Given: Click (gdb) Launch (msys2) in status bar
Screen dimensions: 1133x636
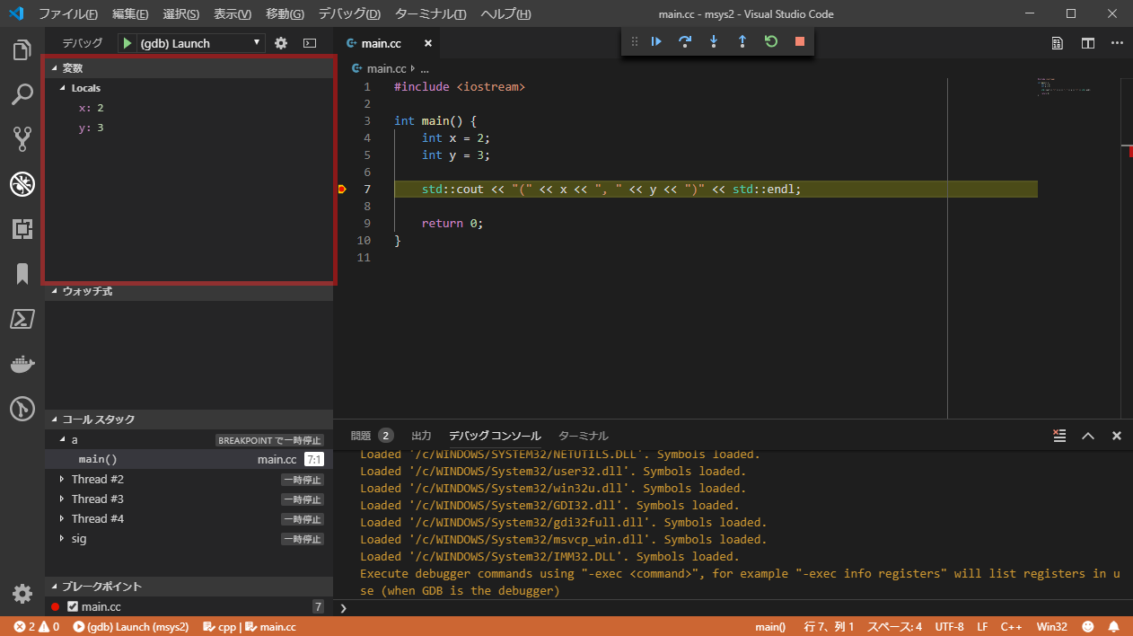Looking at the screenshot, I should click(x=131, y=626).
